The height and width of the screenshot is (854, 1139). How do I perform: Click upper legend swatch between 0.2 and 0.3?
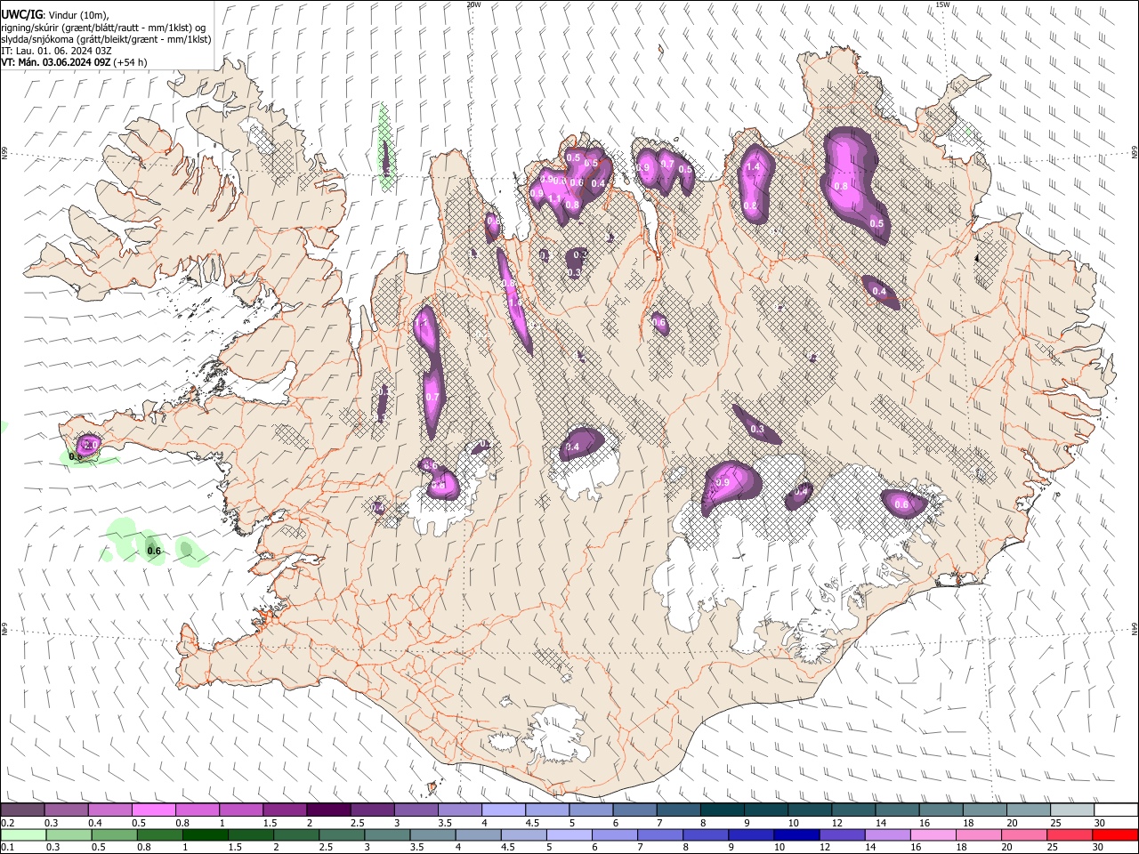[22, 810]
